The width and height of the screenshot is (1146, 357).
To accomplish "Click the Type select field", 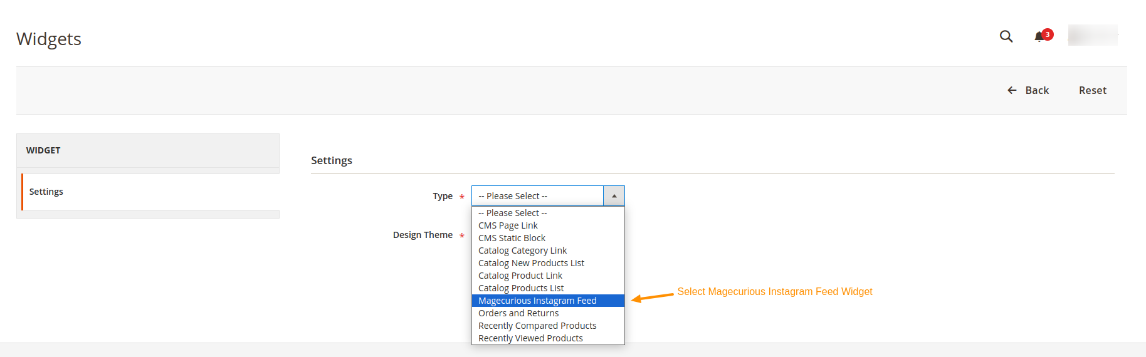I will click(548, 196).
